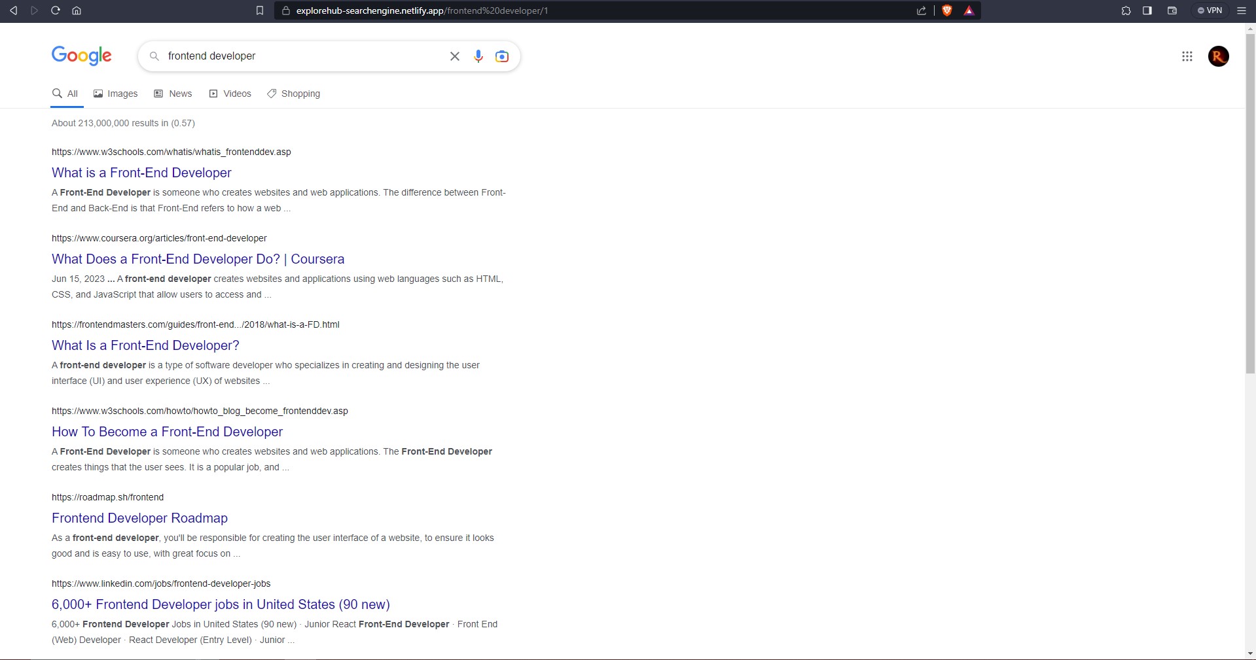The height and width of the screenshot is (660, 1256).
Task: Switch to the Shopping tab
Action: coord(294,94)
